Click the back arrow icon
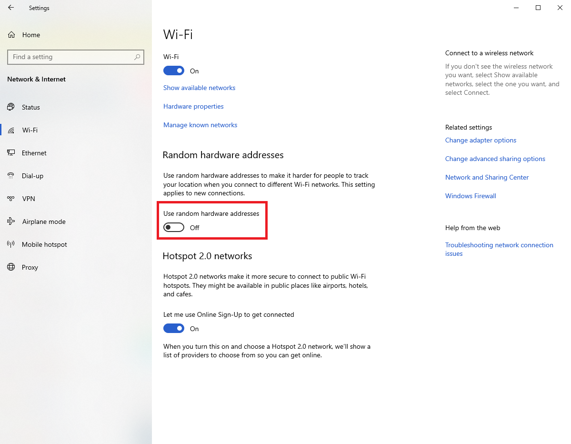 [11, 8]
